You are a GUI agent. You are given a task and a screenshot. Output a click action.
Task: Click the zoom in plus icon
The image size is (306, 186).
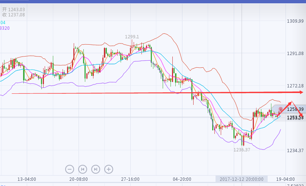tap(108, 169)
